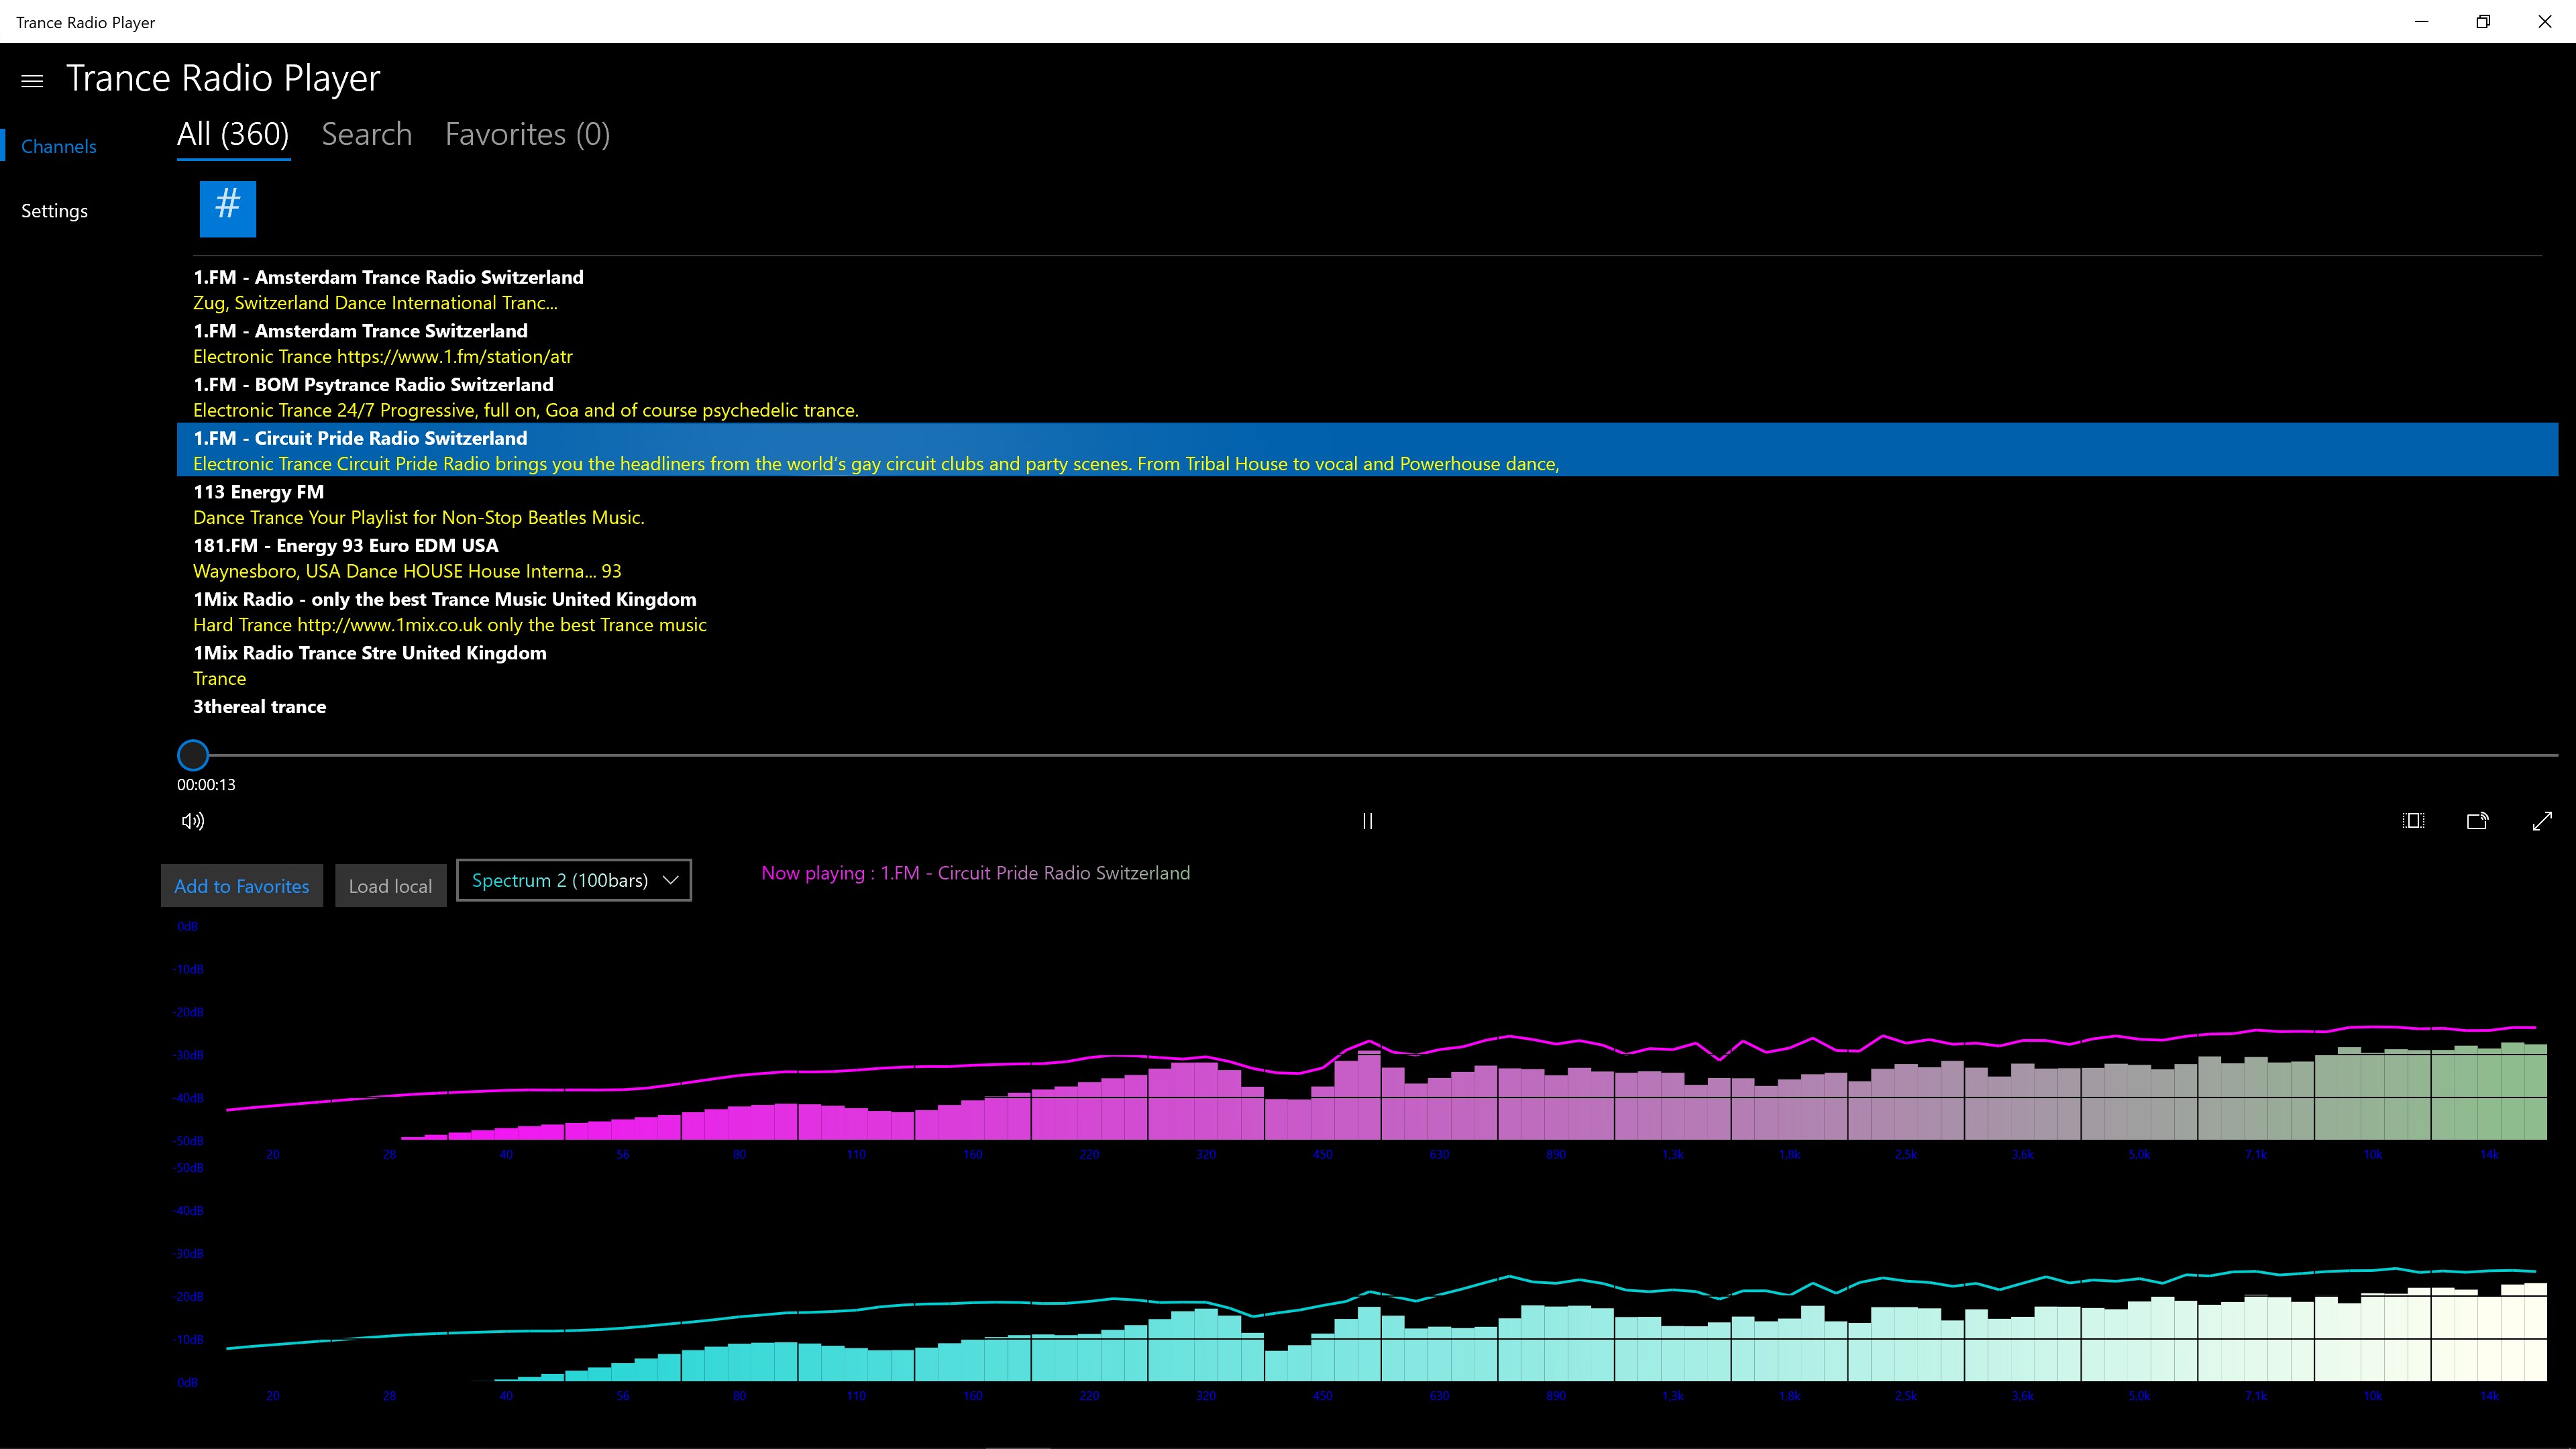2576x1449 pixels.
Task: Click the volume speaker icon
Action: [x=193, y=821]
